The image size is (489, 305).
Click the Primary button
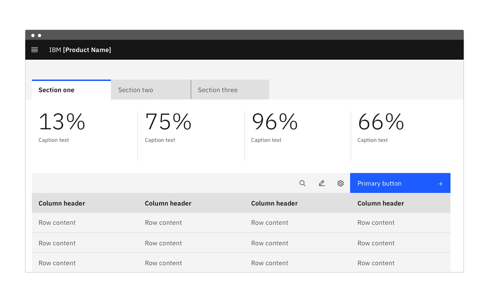click(x=379, y=183)
